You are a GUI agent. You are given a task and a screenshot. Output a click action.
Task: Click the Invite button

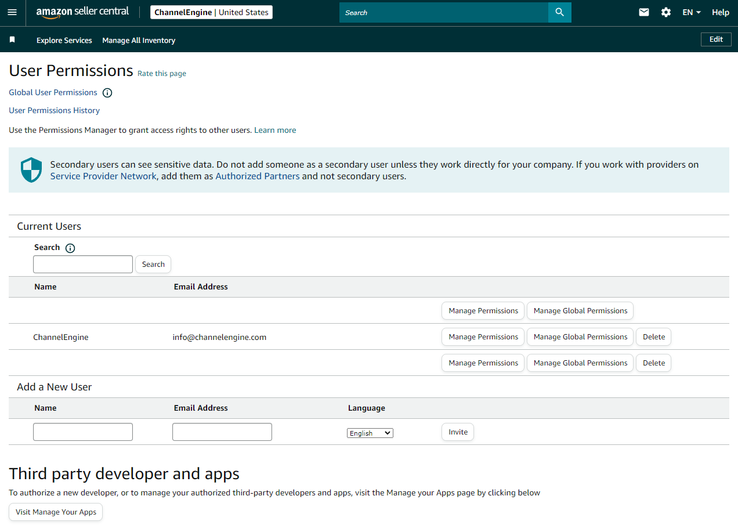458,432
